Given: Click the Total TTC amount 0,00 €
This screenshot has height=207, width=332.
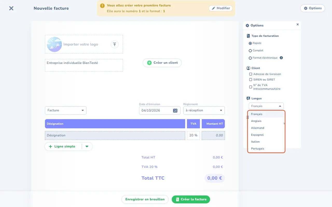Looking at the screenshot, I should tap(215, 178).
